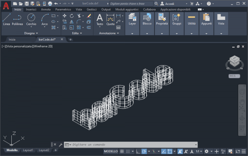Click the Offset tool icon
Screen dimensions: 248x156
89,28
